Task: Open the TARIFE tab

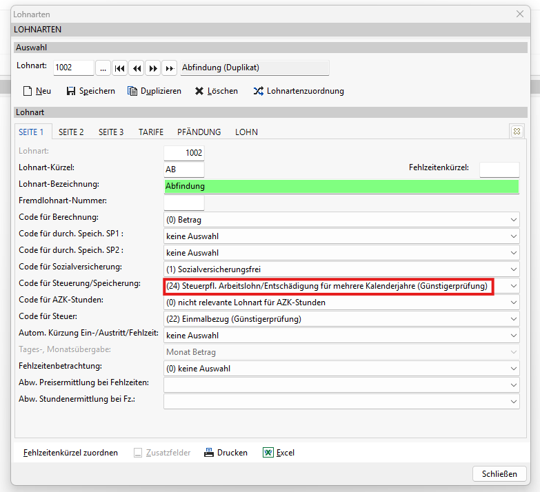Action: tap(151, 132)
